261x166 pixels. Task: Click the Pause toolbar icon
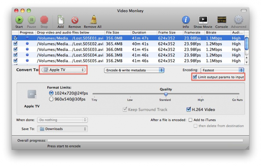pos(31,20)
